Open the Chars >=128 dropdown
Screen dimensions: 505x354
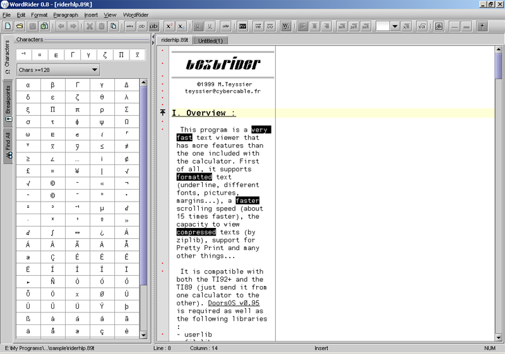[x=57, y=70]
